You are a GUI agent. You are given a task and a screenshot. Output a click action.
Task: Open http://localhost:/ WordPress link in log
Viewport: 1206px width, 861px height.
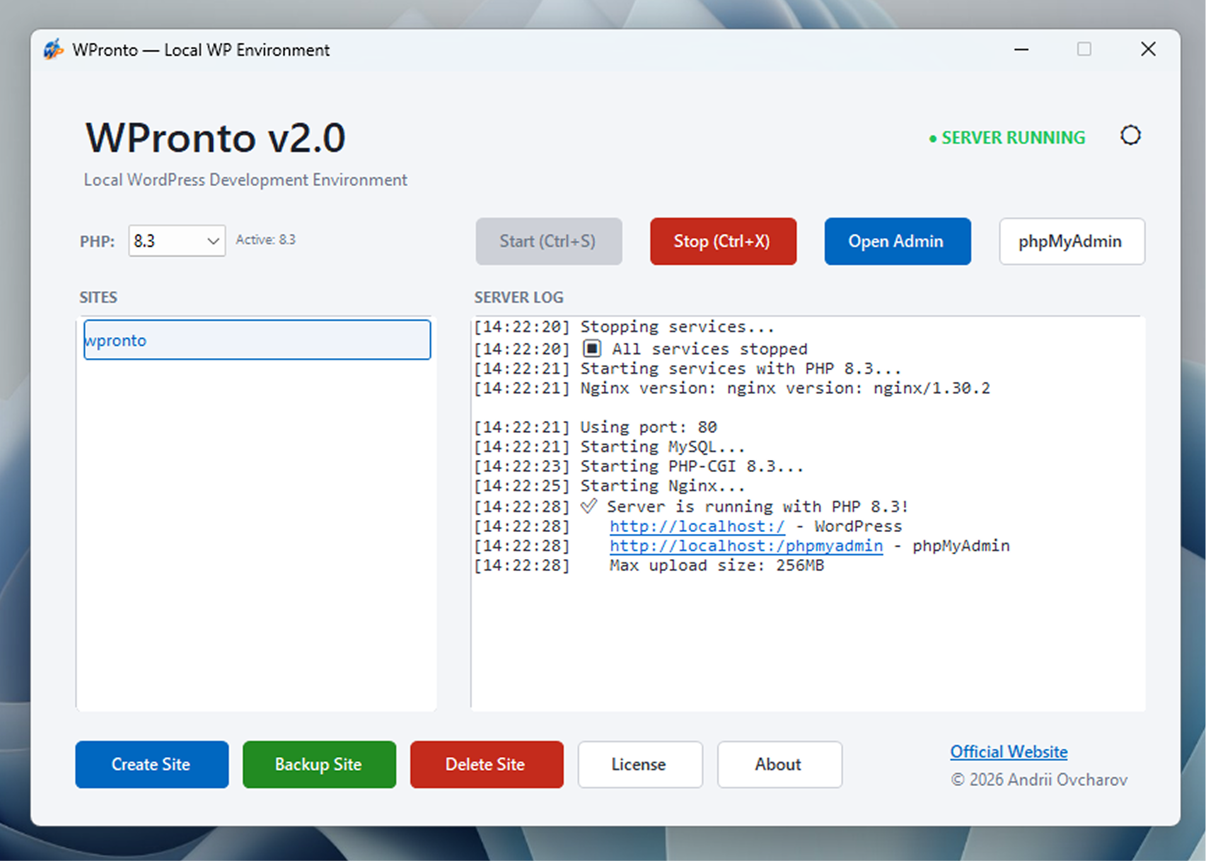[x=697, y=526]
